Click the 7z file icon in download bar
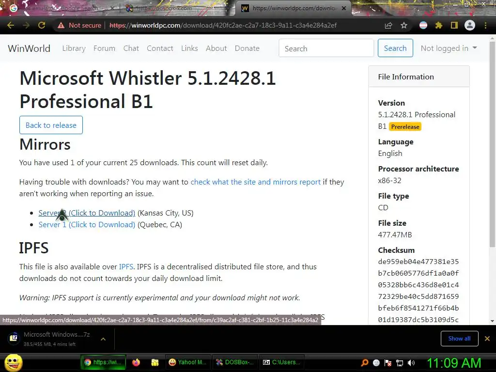Screen dimensions: 496x372 coord(14,339)
